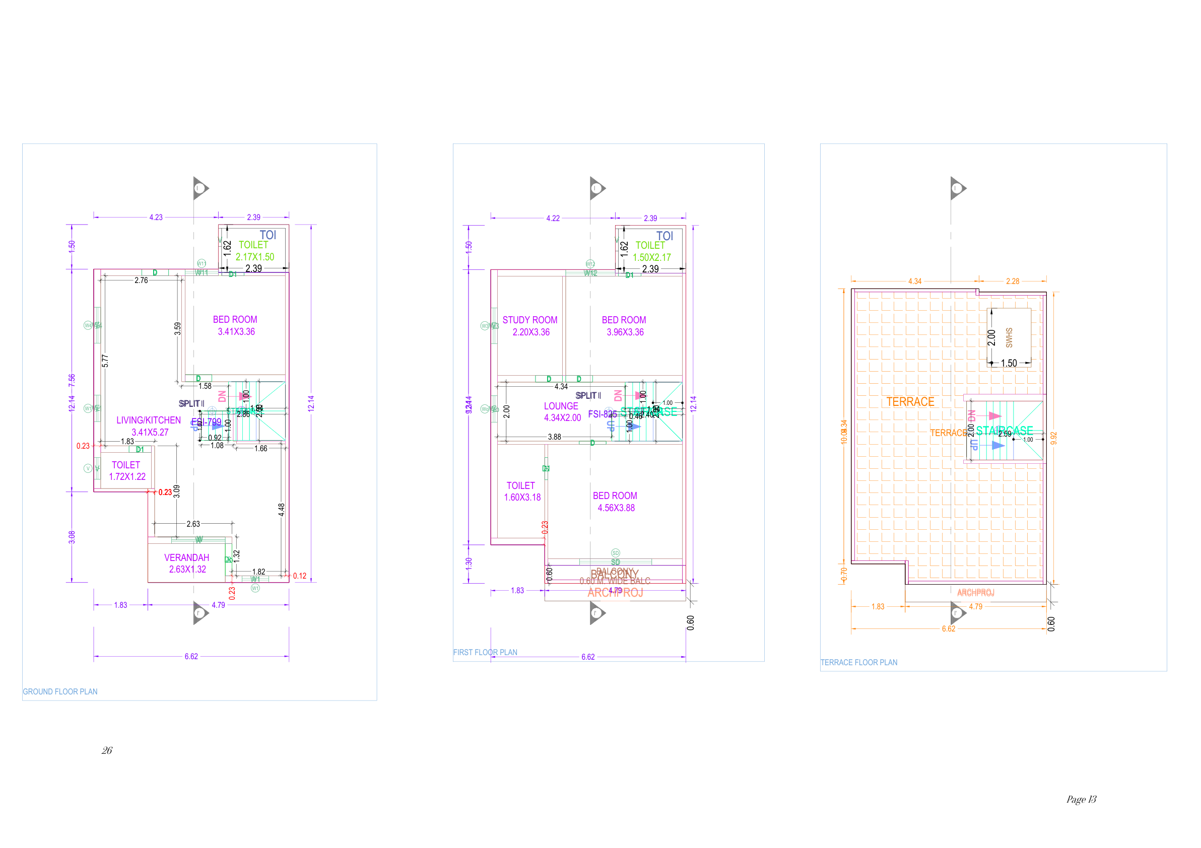Click the pink DN arrow on ground floor staircase
Image resolution: width=1201 pixels, height=848 pixels.
pos(244,396)
